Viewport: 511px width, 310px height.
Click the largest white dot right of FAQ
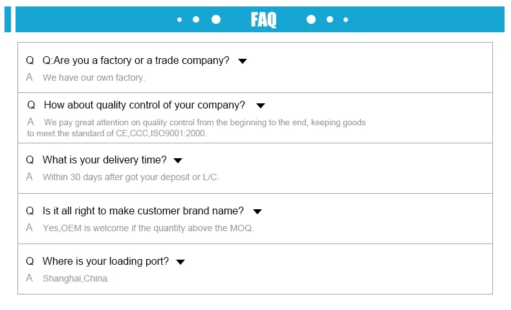pos(311,19)
